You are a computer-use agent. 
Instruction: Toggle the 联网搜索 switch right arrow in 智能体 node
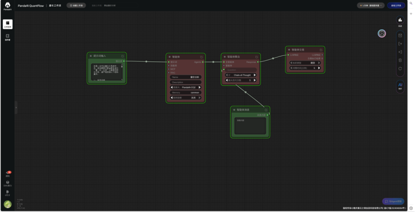199,98
